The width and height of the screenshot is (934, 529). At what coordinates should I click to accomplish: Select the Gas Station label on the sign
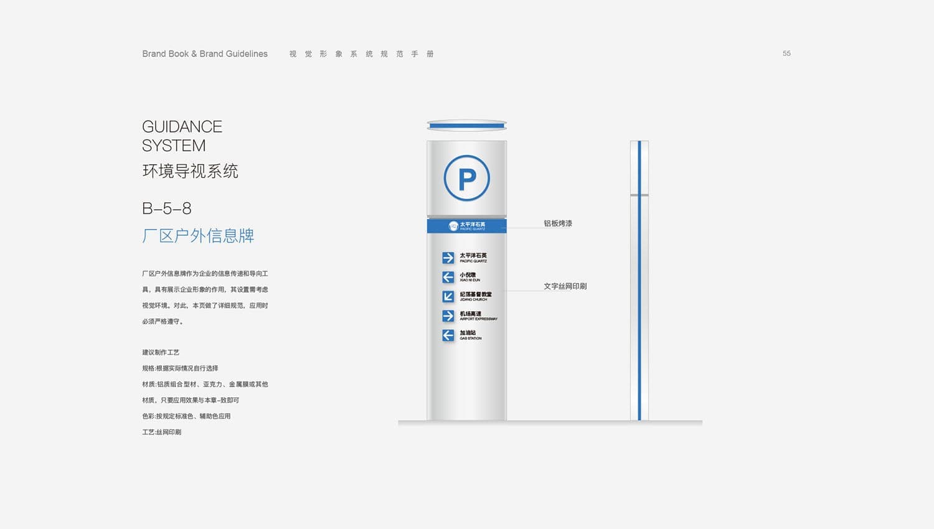click(x=470, y=335)
